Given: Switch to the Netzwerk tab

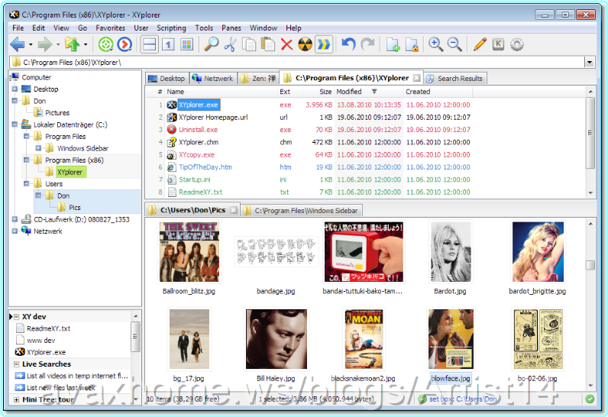Looking at the screenshot, I should [x=213, y=79].
